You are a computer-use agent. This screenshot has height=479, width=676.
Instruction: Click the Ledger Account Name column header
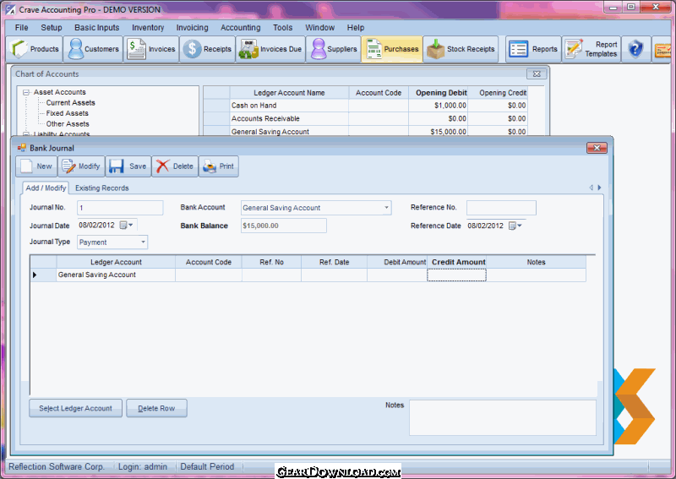pyautogui.click(x=289, y=93)
